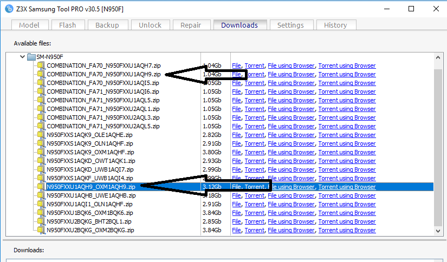
Task: Select N950FXXS1AQK9_OXM1AQHF.zip file name
Action: click(x=90, y=152)
